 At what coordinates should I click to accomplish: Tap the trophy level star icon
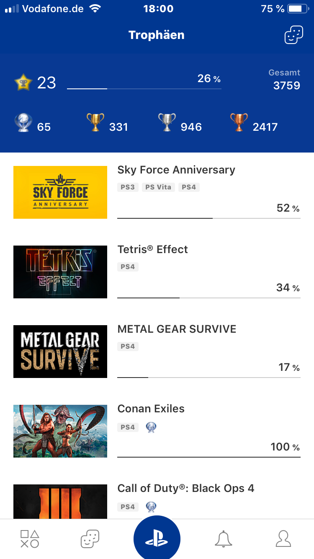tap(23, 83)
